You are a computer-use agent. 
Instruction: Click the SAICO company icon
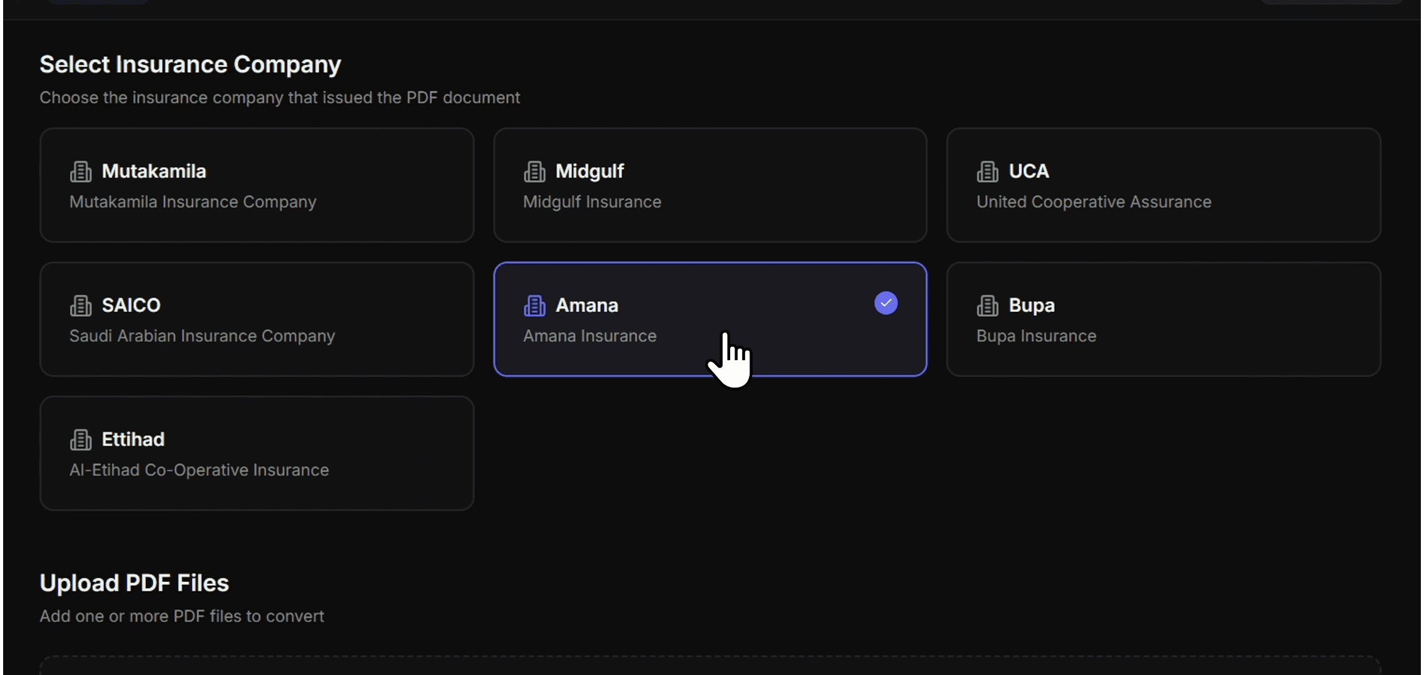click(80, 305)
